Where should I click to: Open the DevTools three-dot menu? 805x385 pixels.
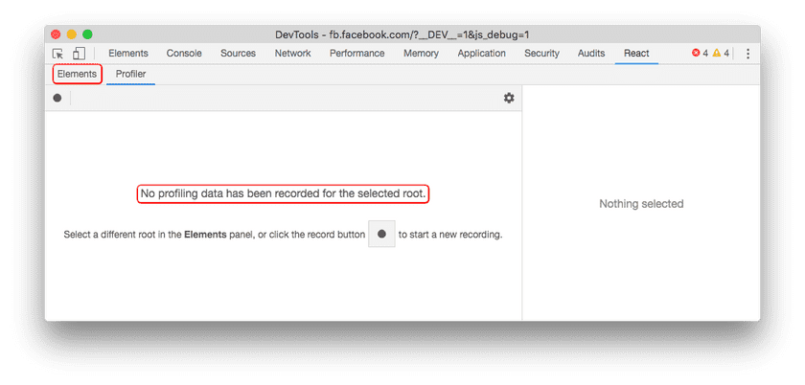(747, 54)
